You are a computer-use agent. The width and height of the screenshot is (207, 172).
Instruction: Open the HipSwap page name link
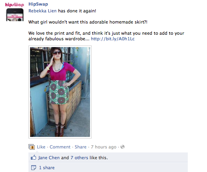pos(38,4)
